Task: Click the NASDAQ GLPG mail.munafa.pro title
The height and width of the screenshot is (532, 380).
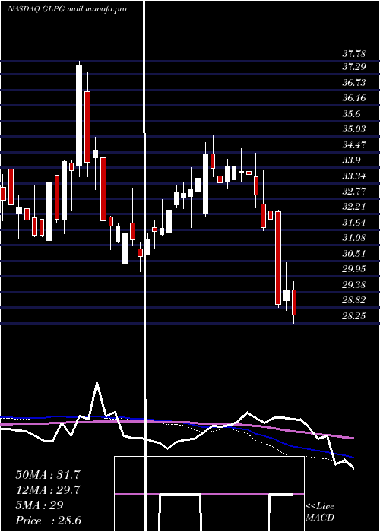Action: (67, 9)
